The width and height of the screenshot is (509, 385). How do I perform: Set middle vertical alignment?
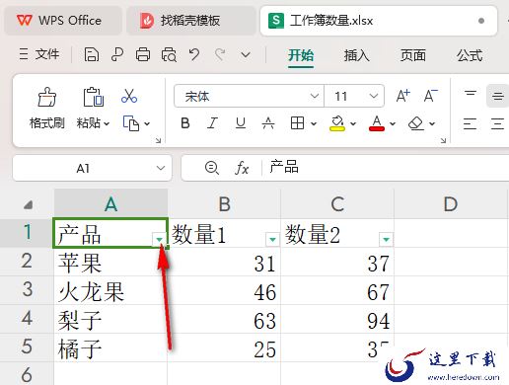[497, 96]
